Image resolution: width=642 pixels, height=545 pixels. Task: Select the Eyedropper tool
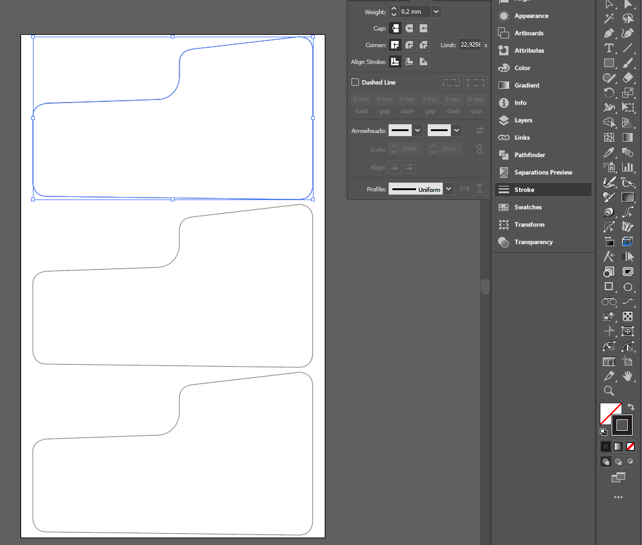coord(609,152)
